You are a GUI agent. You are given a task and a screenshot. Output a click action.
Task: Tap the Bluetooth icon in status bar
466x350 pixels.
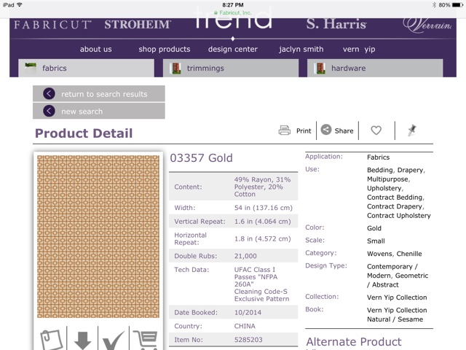[x=434, y=5]
